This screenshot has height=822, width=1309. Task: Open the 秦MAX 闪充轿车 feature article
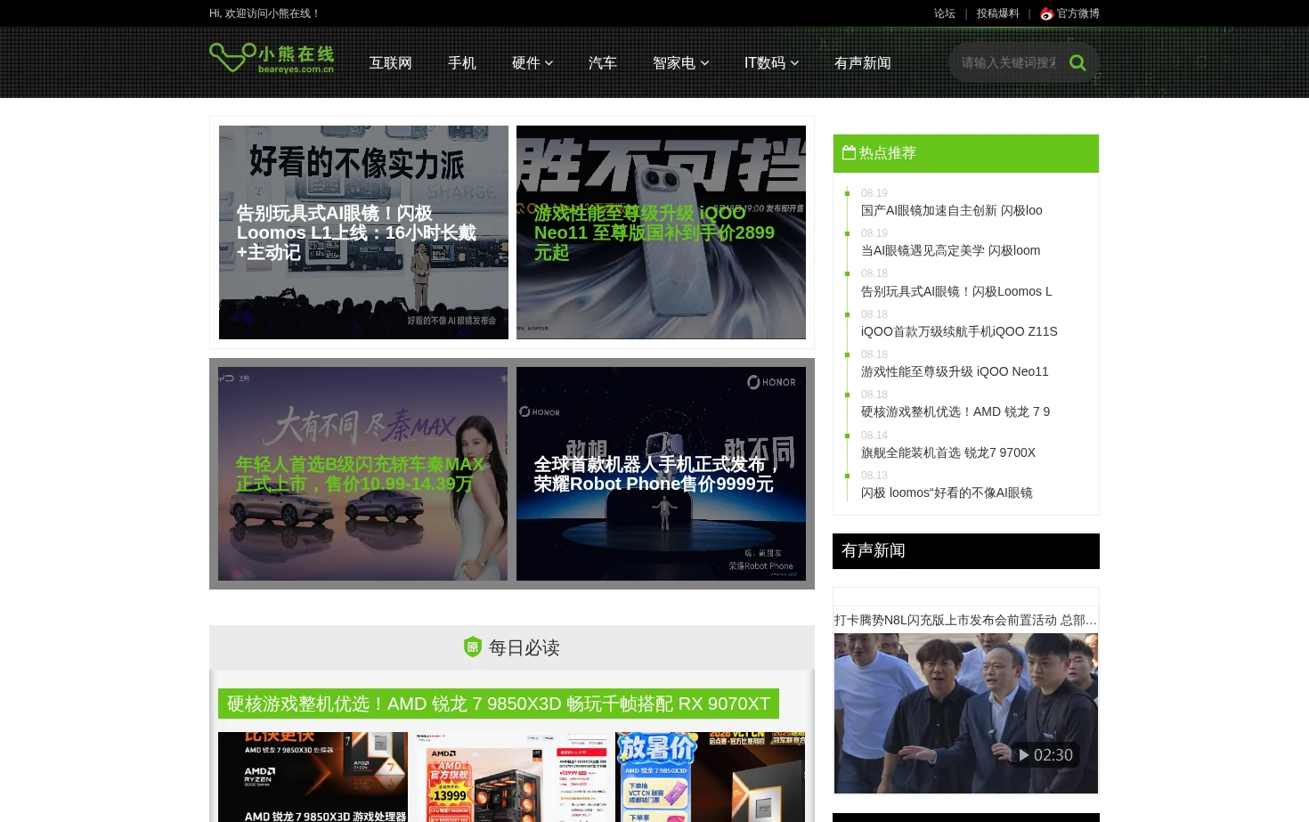362,474
